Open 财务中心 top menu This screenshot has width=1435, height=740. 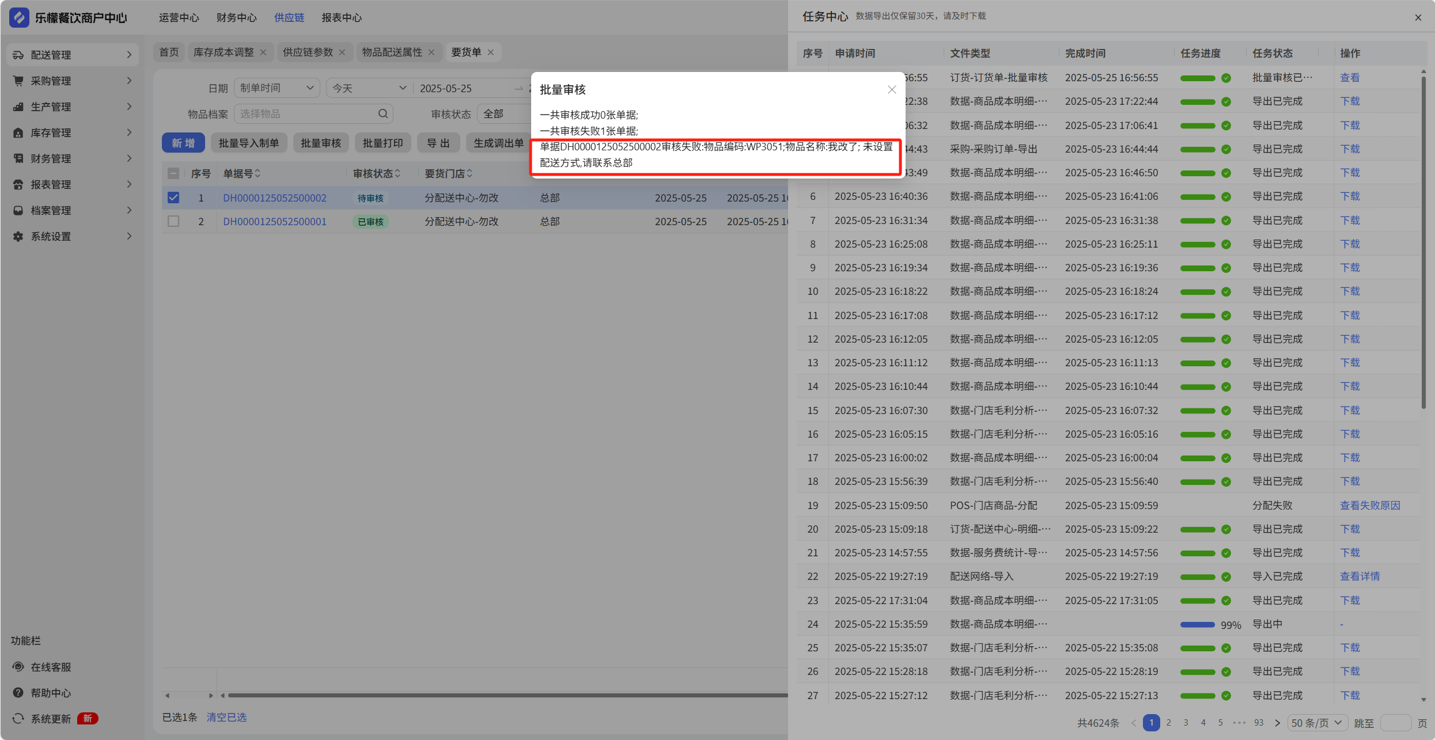click(x=236, y=17)
